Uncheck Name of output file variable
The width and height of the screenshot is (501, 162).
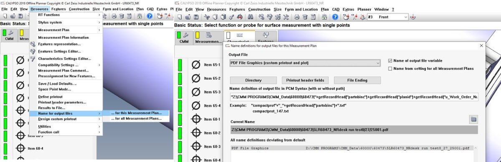click(390, 61)
